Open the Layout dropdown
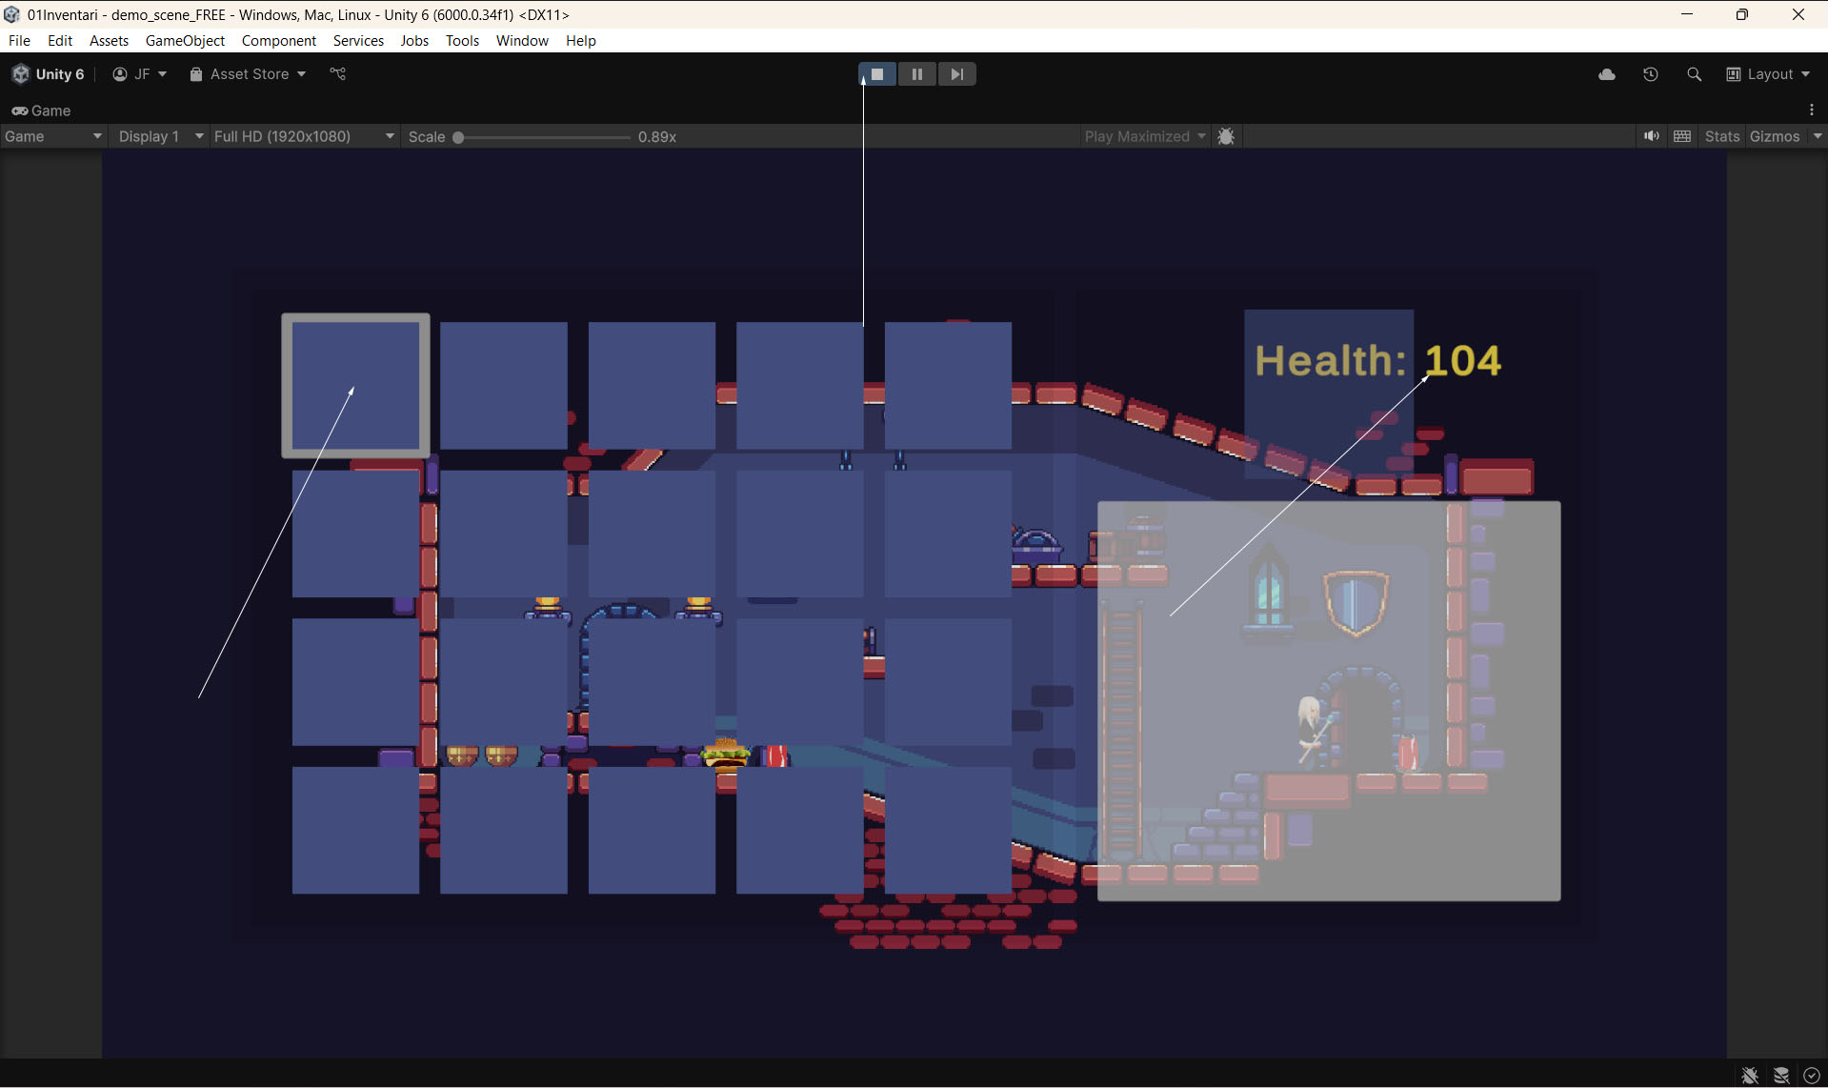 (x=1769, y=74)
